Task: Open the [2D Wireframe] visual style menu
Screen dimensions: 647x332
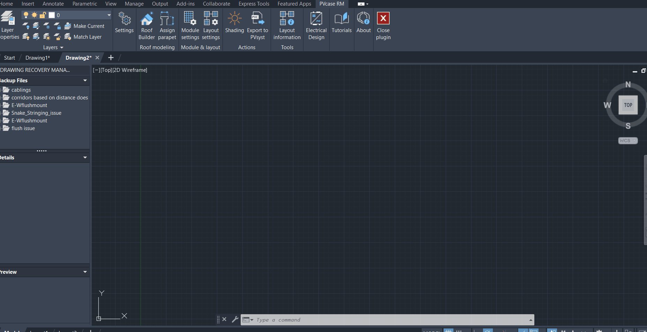Action: pyautogui.click(x=130, y=70)
